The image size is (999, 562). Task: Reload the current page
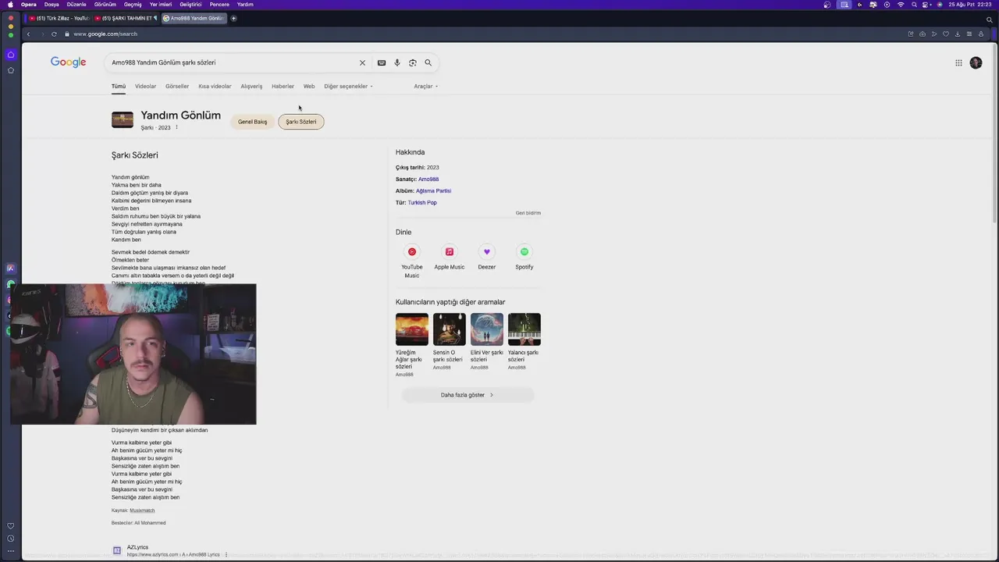tap(54, 34)
